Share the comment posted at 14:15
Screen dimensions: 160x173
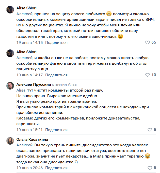pyautogui.click(x=56, y=42)
